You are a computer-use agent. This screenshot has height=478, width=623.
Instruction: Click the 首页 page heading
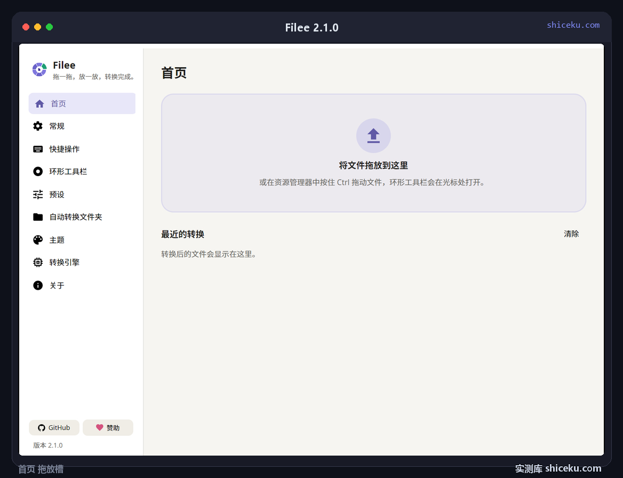(x=174, y=73)
